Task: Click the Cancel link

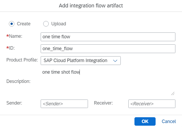Action: [169, 121]
